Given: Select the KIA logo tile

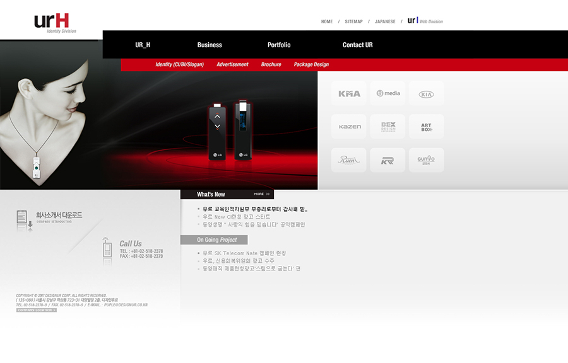Looking at the screenshot, I should pyautogui.click(x=427, y=94).
